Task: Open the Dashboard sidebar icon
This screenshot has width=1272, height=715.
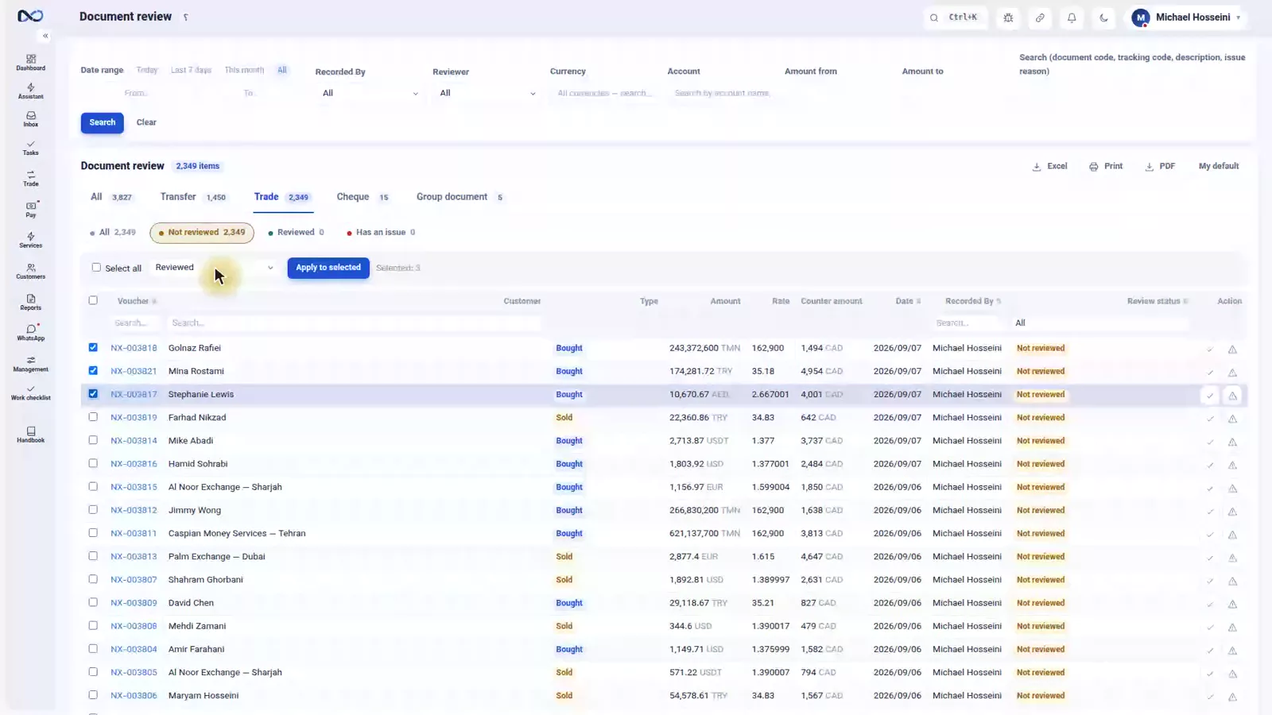Action: point(30,63)
